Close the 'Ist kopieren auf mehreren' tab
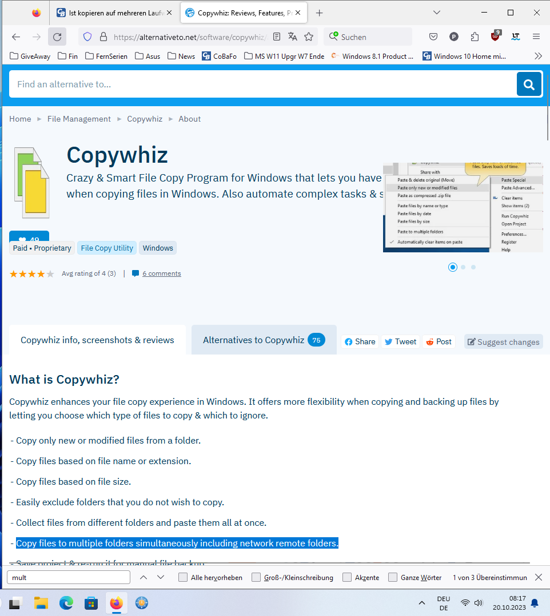Screen dimensions: 550x616 tap(169, 13)
